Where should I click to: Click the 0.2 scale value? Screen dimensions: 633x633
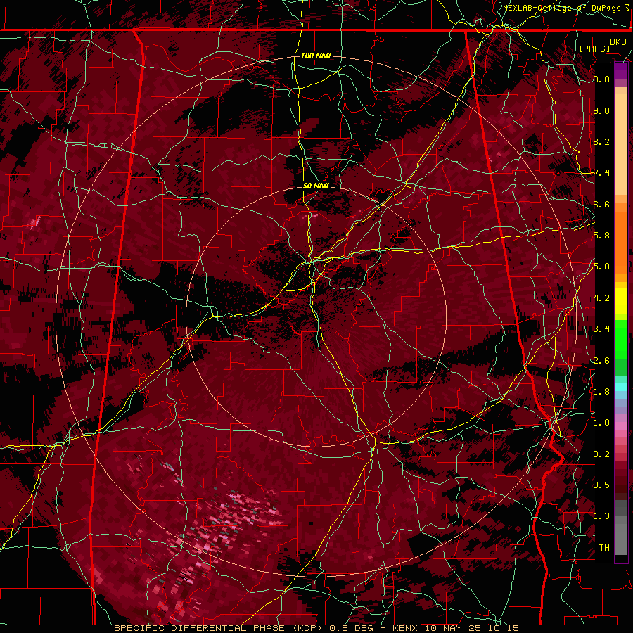(601, 454)
